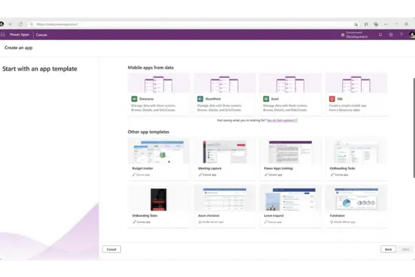415x277 pixels.
Task: Click the Dataverse green icon
Action: (134, 99)
